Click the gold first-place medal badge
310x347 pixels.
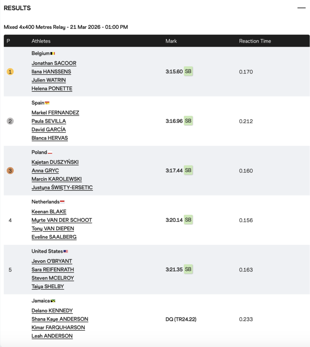point(10,72)
